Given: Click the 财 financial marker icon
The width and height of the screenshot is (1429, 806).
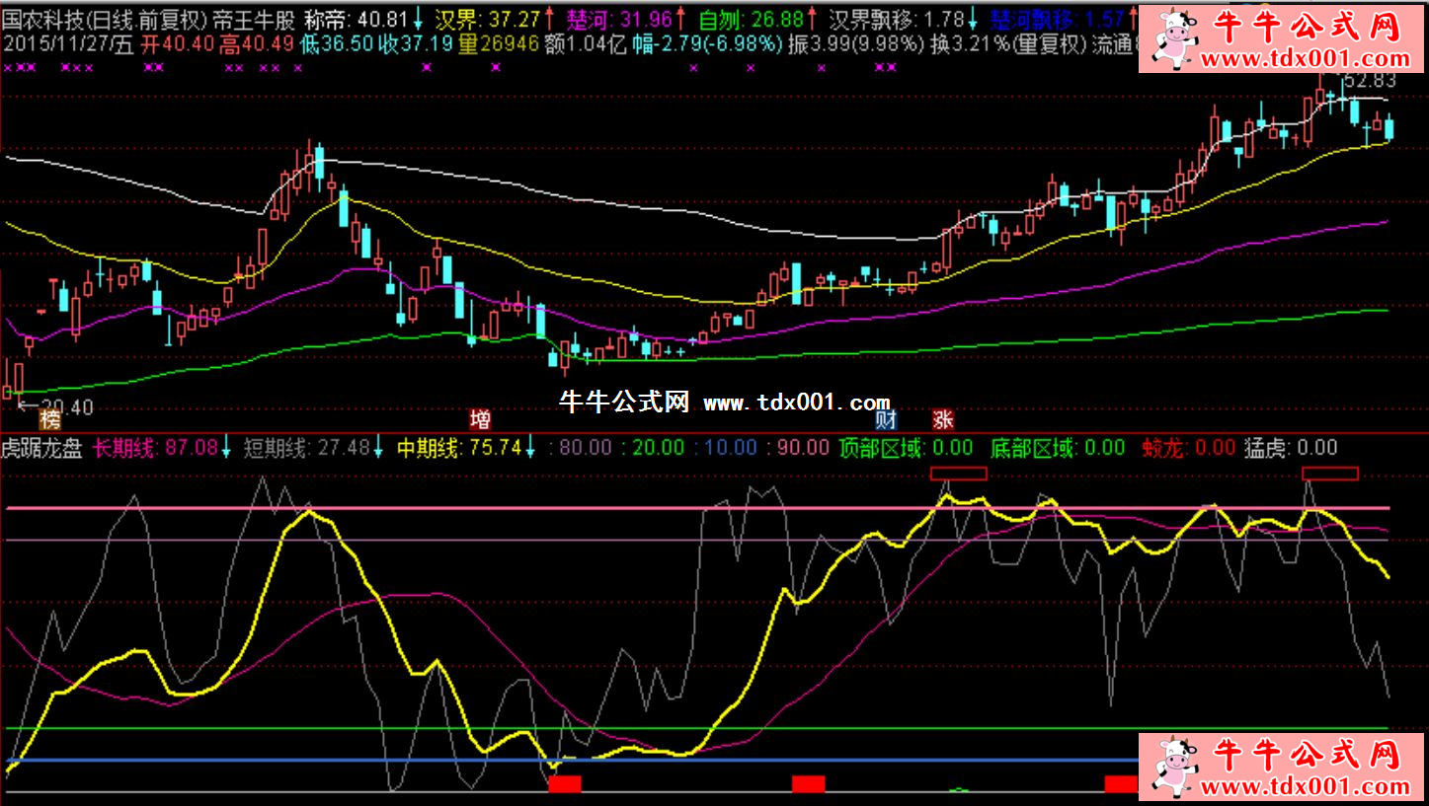Looking at the screenshot, I should pos(886,420).
